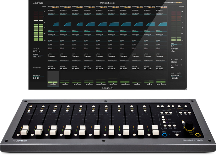Click the yellow Shift ring button
The width and height of the screenshot is (216, 155).
tap(198, 135)
